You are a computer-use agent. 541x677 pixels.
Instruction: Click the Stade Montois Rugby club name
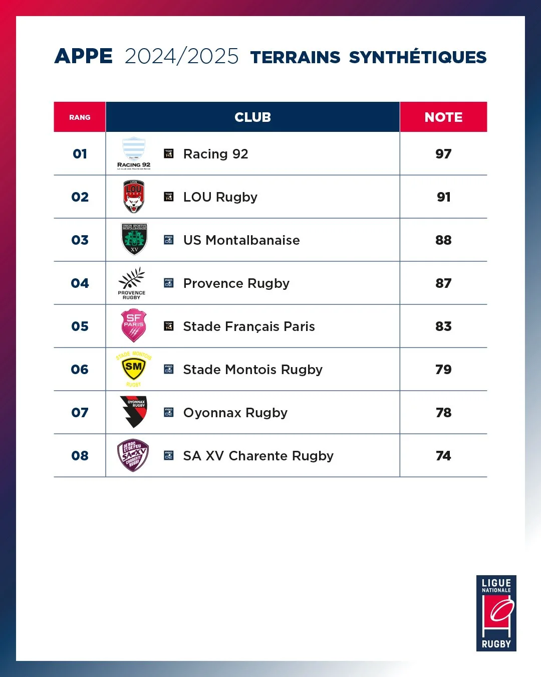point(253,370)
